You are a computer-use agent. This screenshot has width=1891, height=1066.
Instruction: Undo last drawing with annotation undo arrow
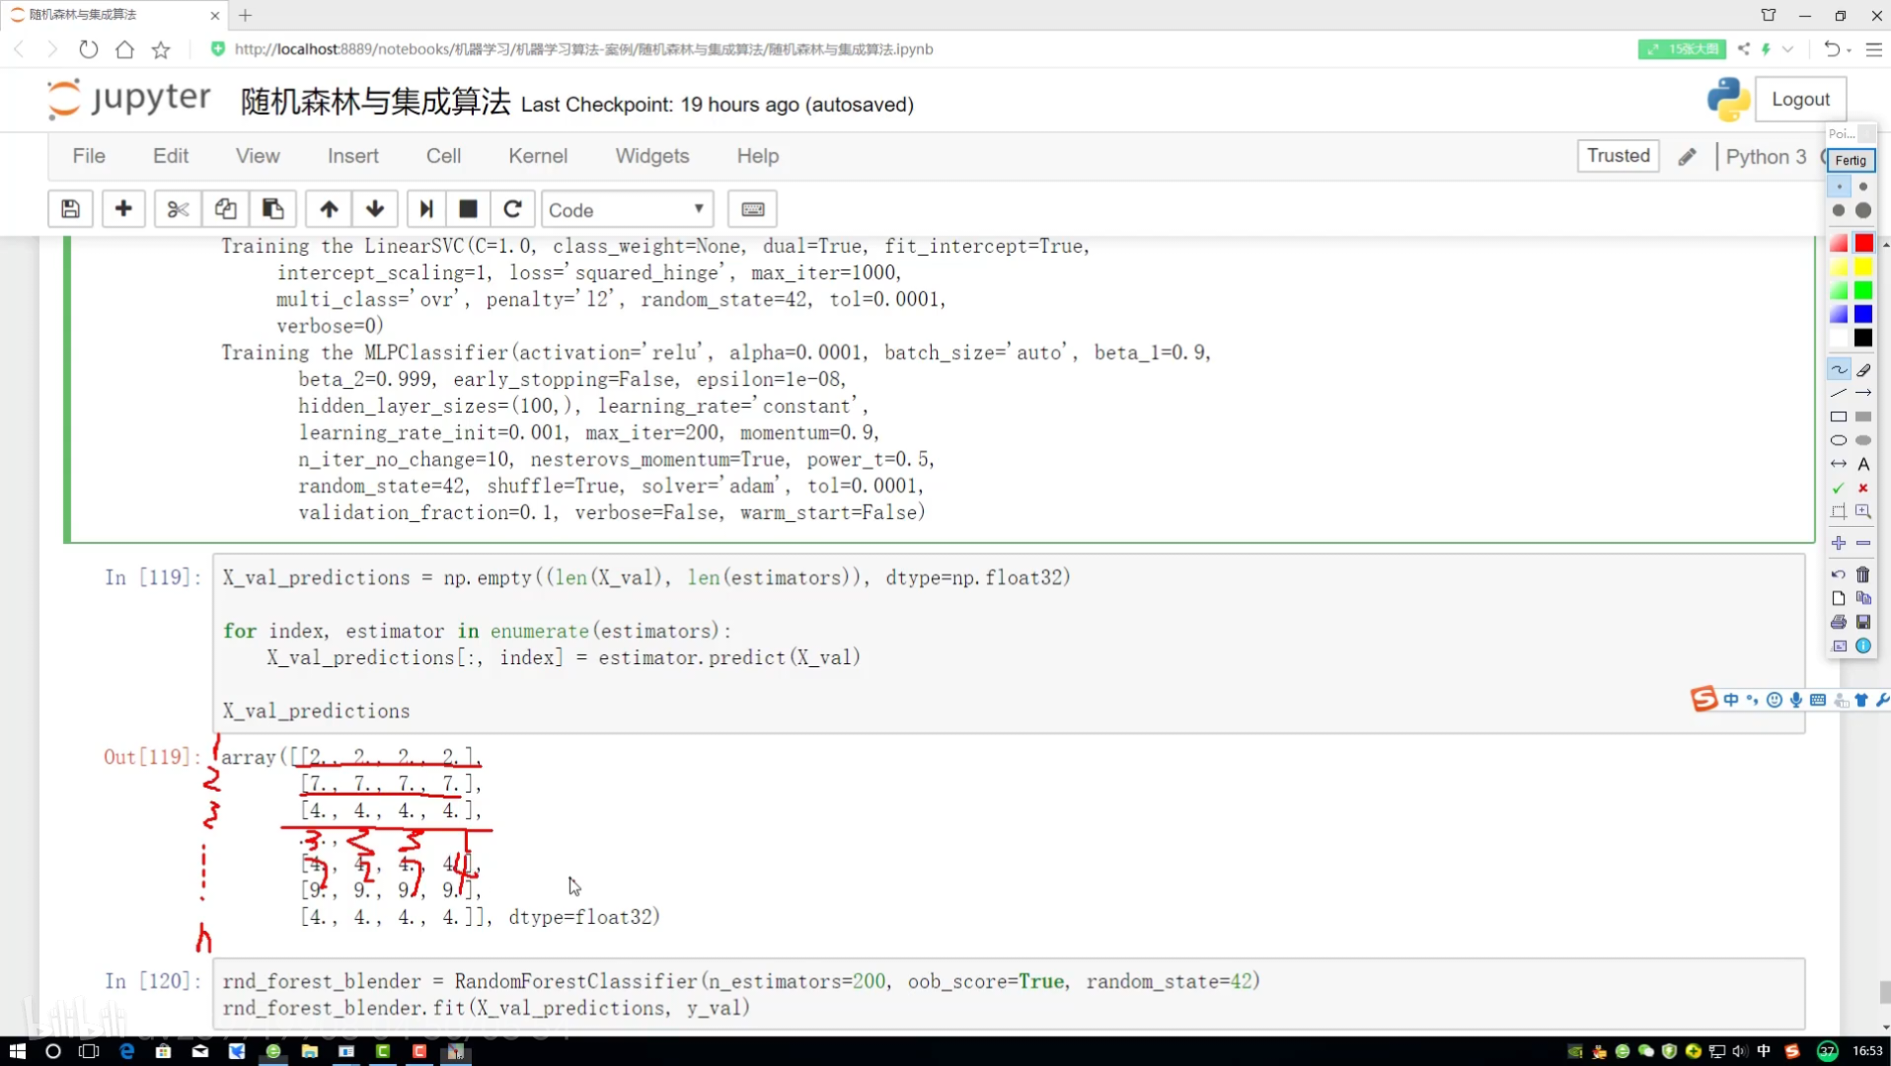1839,574
